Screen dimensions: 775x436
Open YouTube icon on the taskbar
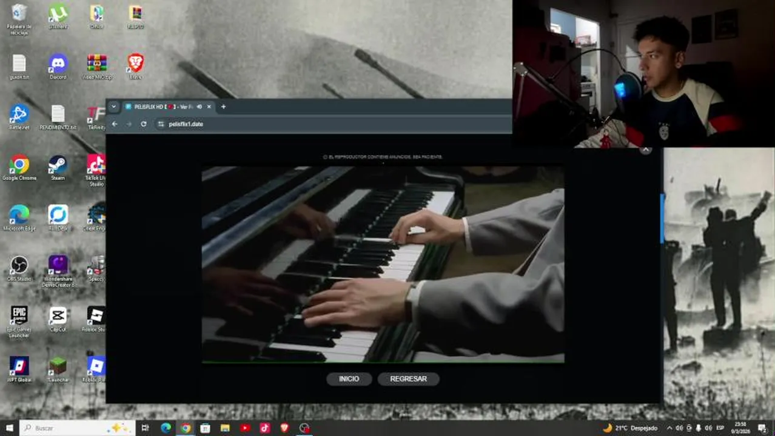point(245,428)
